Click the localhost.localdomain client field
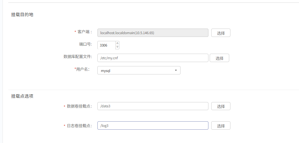 (x=153, y=33)
